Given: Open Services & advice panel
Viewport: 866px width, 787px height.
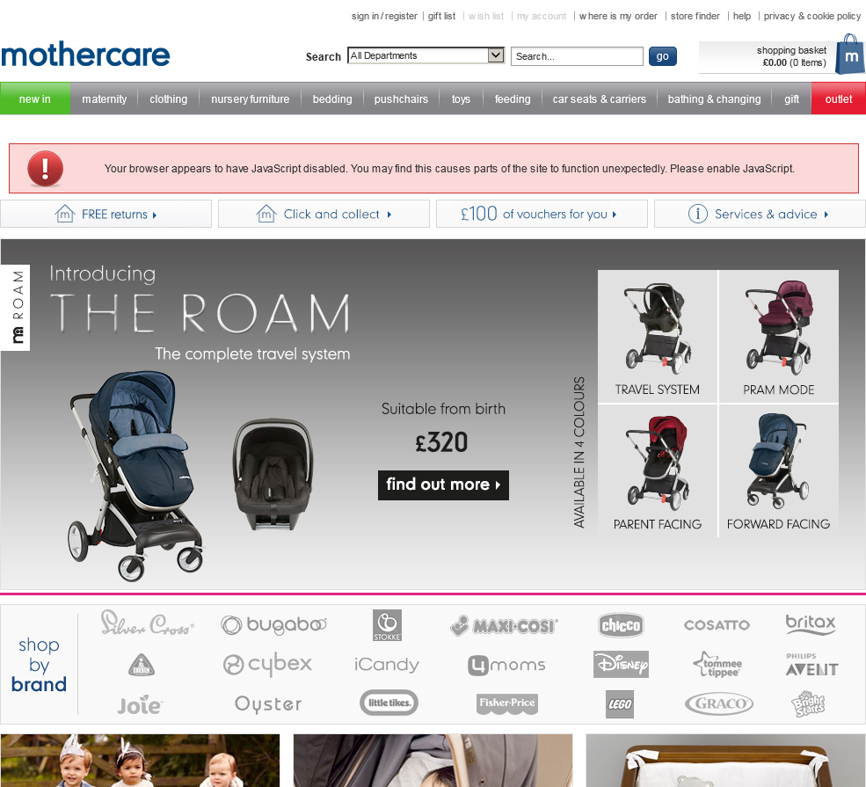Looking at the screenshot, I should (760, 214).
